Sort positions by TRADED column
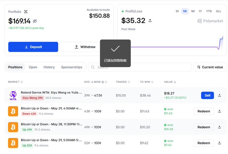Viewport: 228px width, 154px height. click(123, 82)
